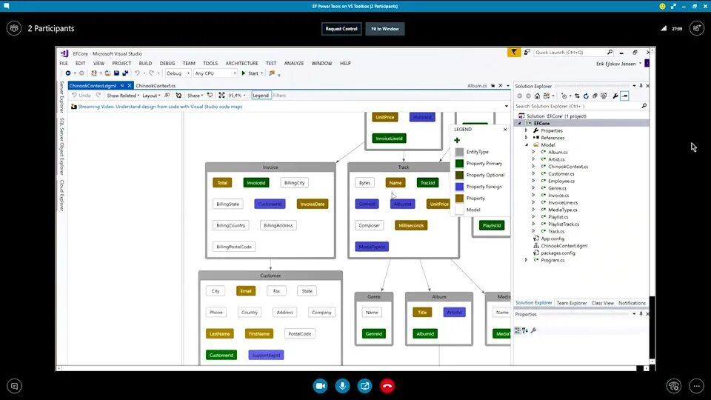Image resolution: width=711 pixels, height=400 pixels.
Task: Select Invoice.cs in Solution Explorer
Action: [x=558, y=196]
